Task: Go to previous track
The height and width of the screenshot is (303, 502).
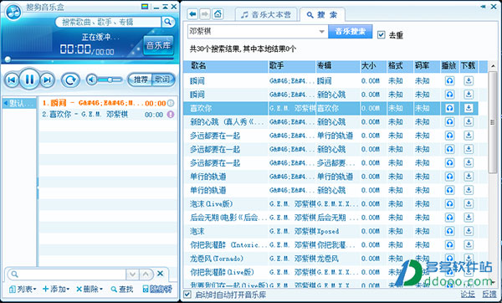Action: pyautogui.click(x=11, y=80)
